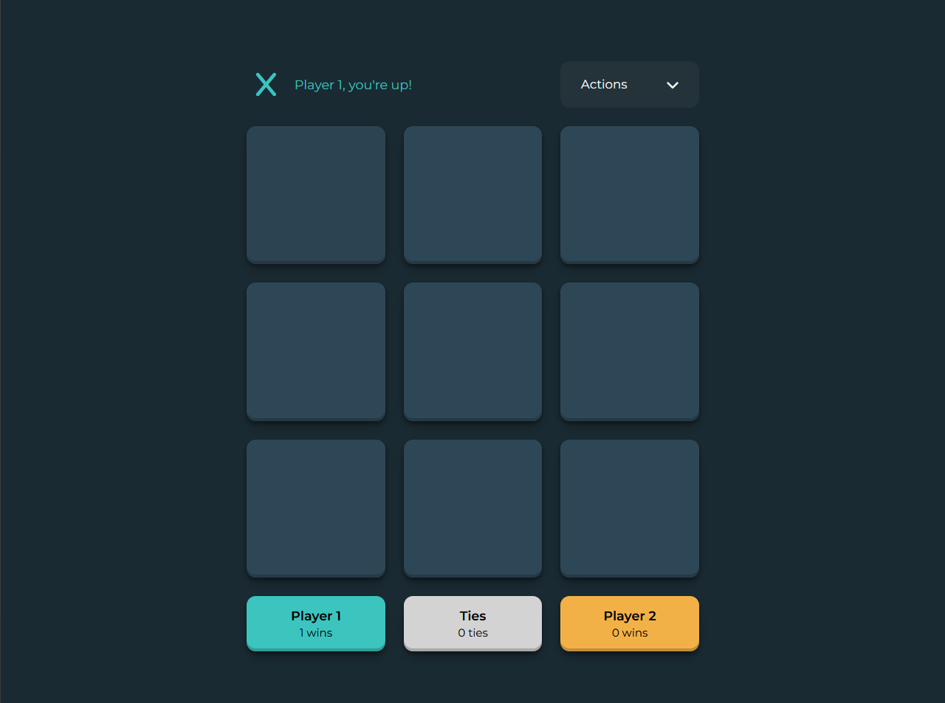This screenshot has height=703, width=945.
Task: Mark the middle-right square
Action: point(630,352)
